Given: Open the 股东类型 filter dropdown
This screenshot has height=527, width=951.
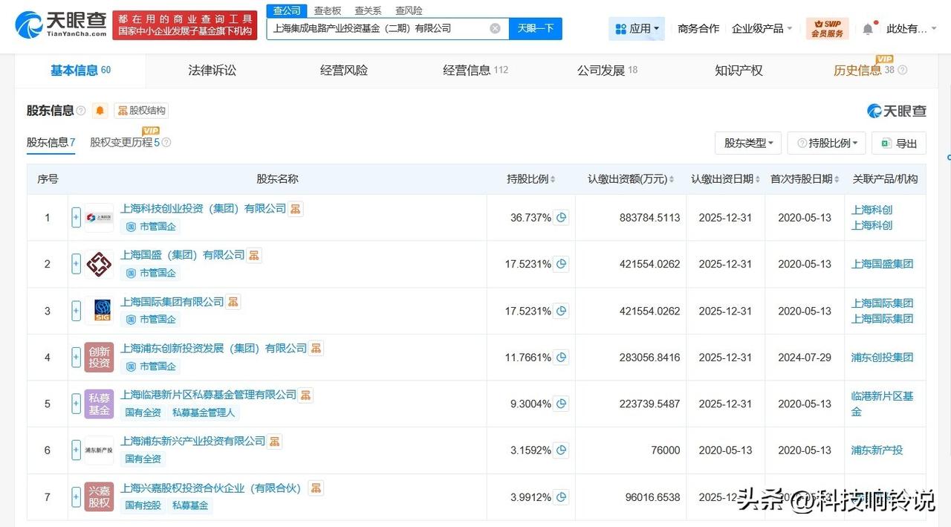Looking at the screenshot, I should pos(748,143).
